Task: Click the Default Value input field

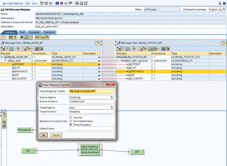Action: [92, 129]
